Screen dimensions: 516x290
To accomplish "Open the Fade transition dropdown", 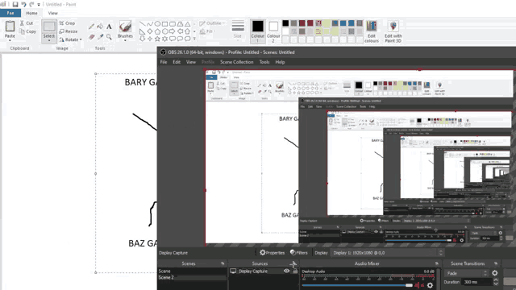I will 467,273.
